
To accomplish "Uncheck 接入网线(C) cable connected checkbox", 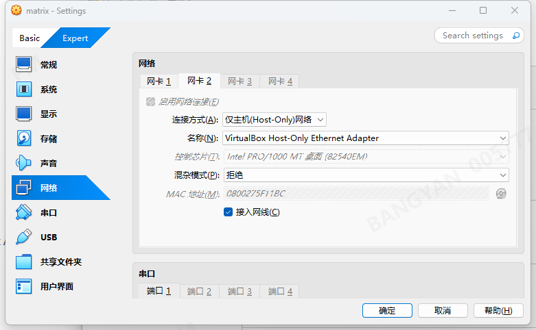I will 228,212.
